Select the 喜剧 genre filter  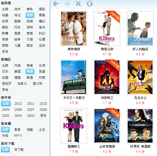pos(30,15)
